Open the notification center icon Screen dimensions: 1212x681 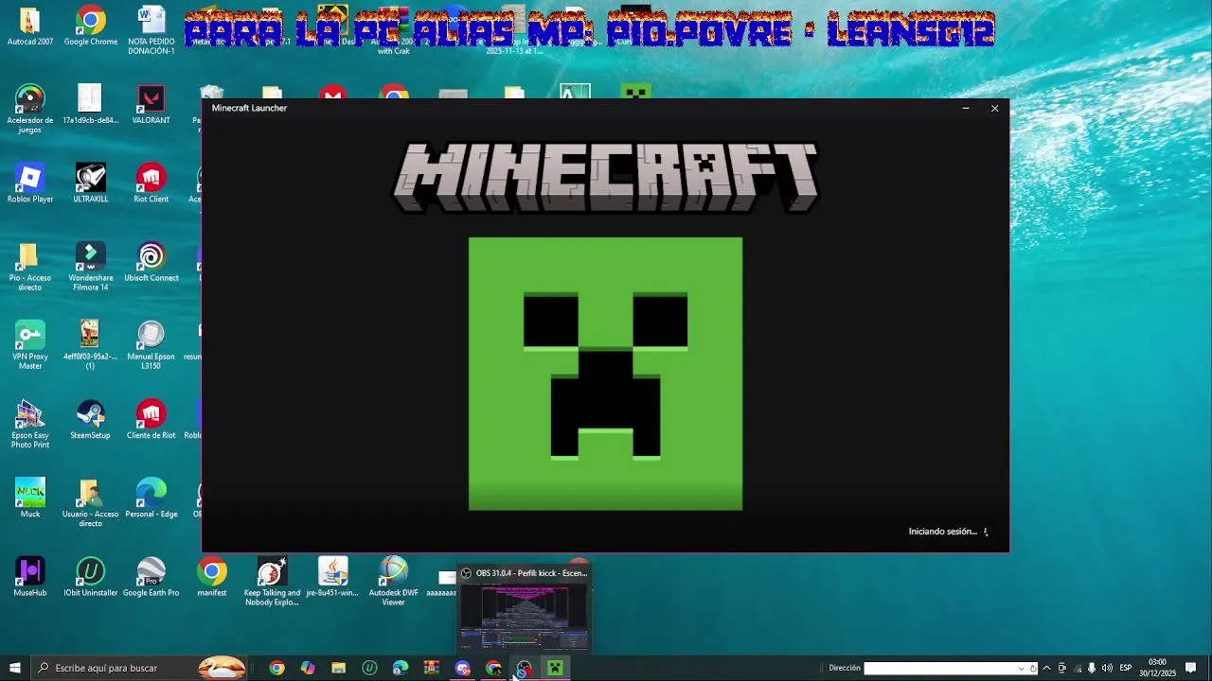pyautogui.click(x=1191, y=668)
